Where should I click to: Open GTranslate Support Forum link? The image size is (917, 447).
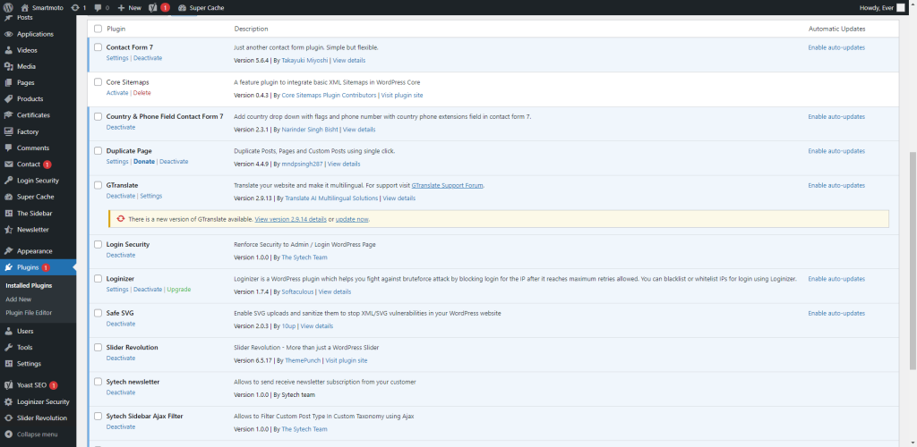(448, 186)
